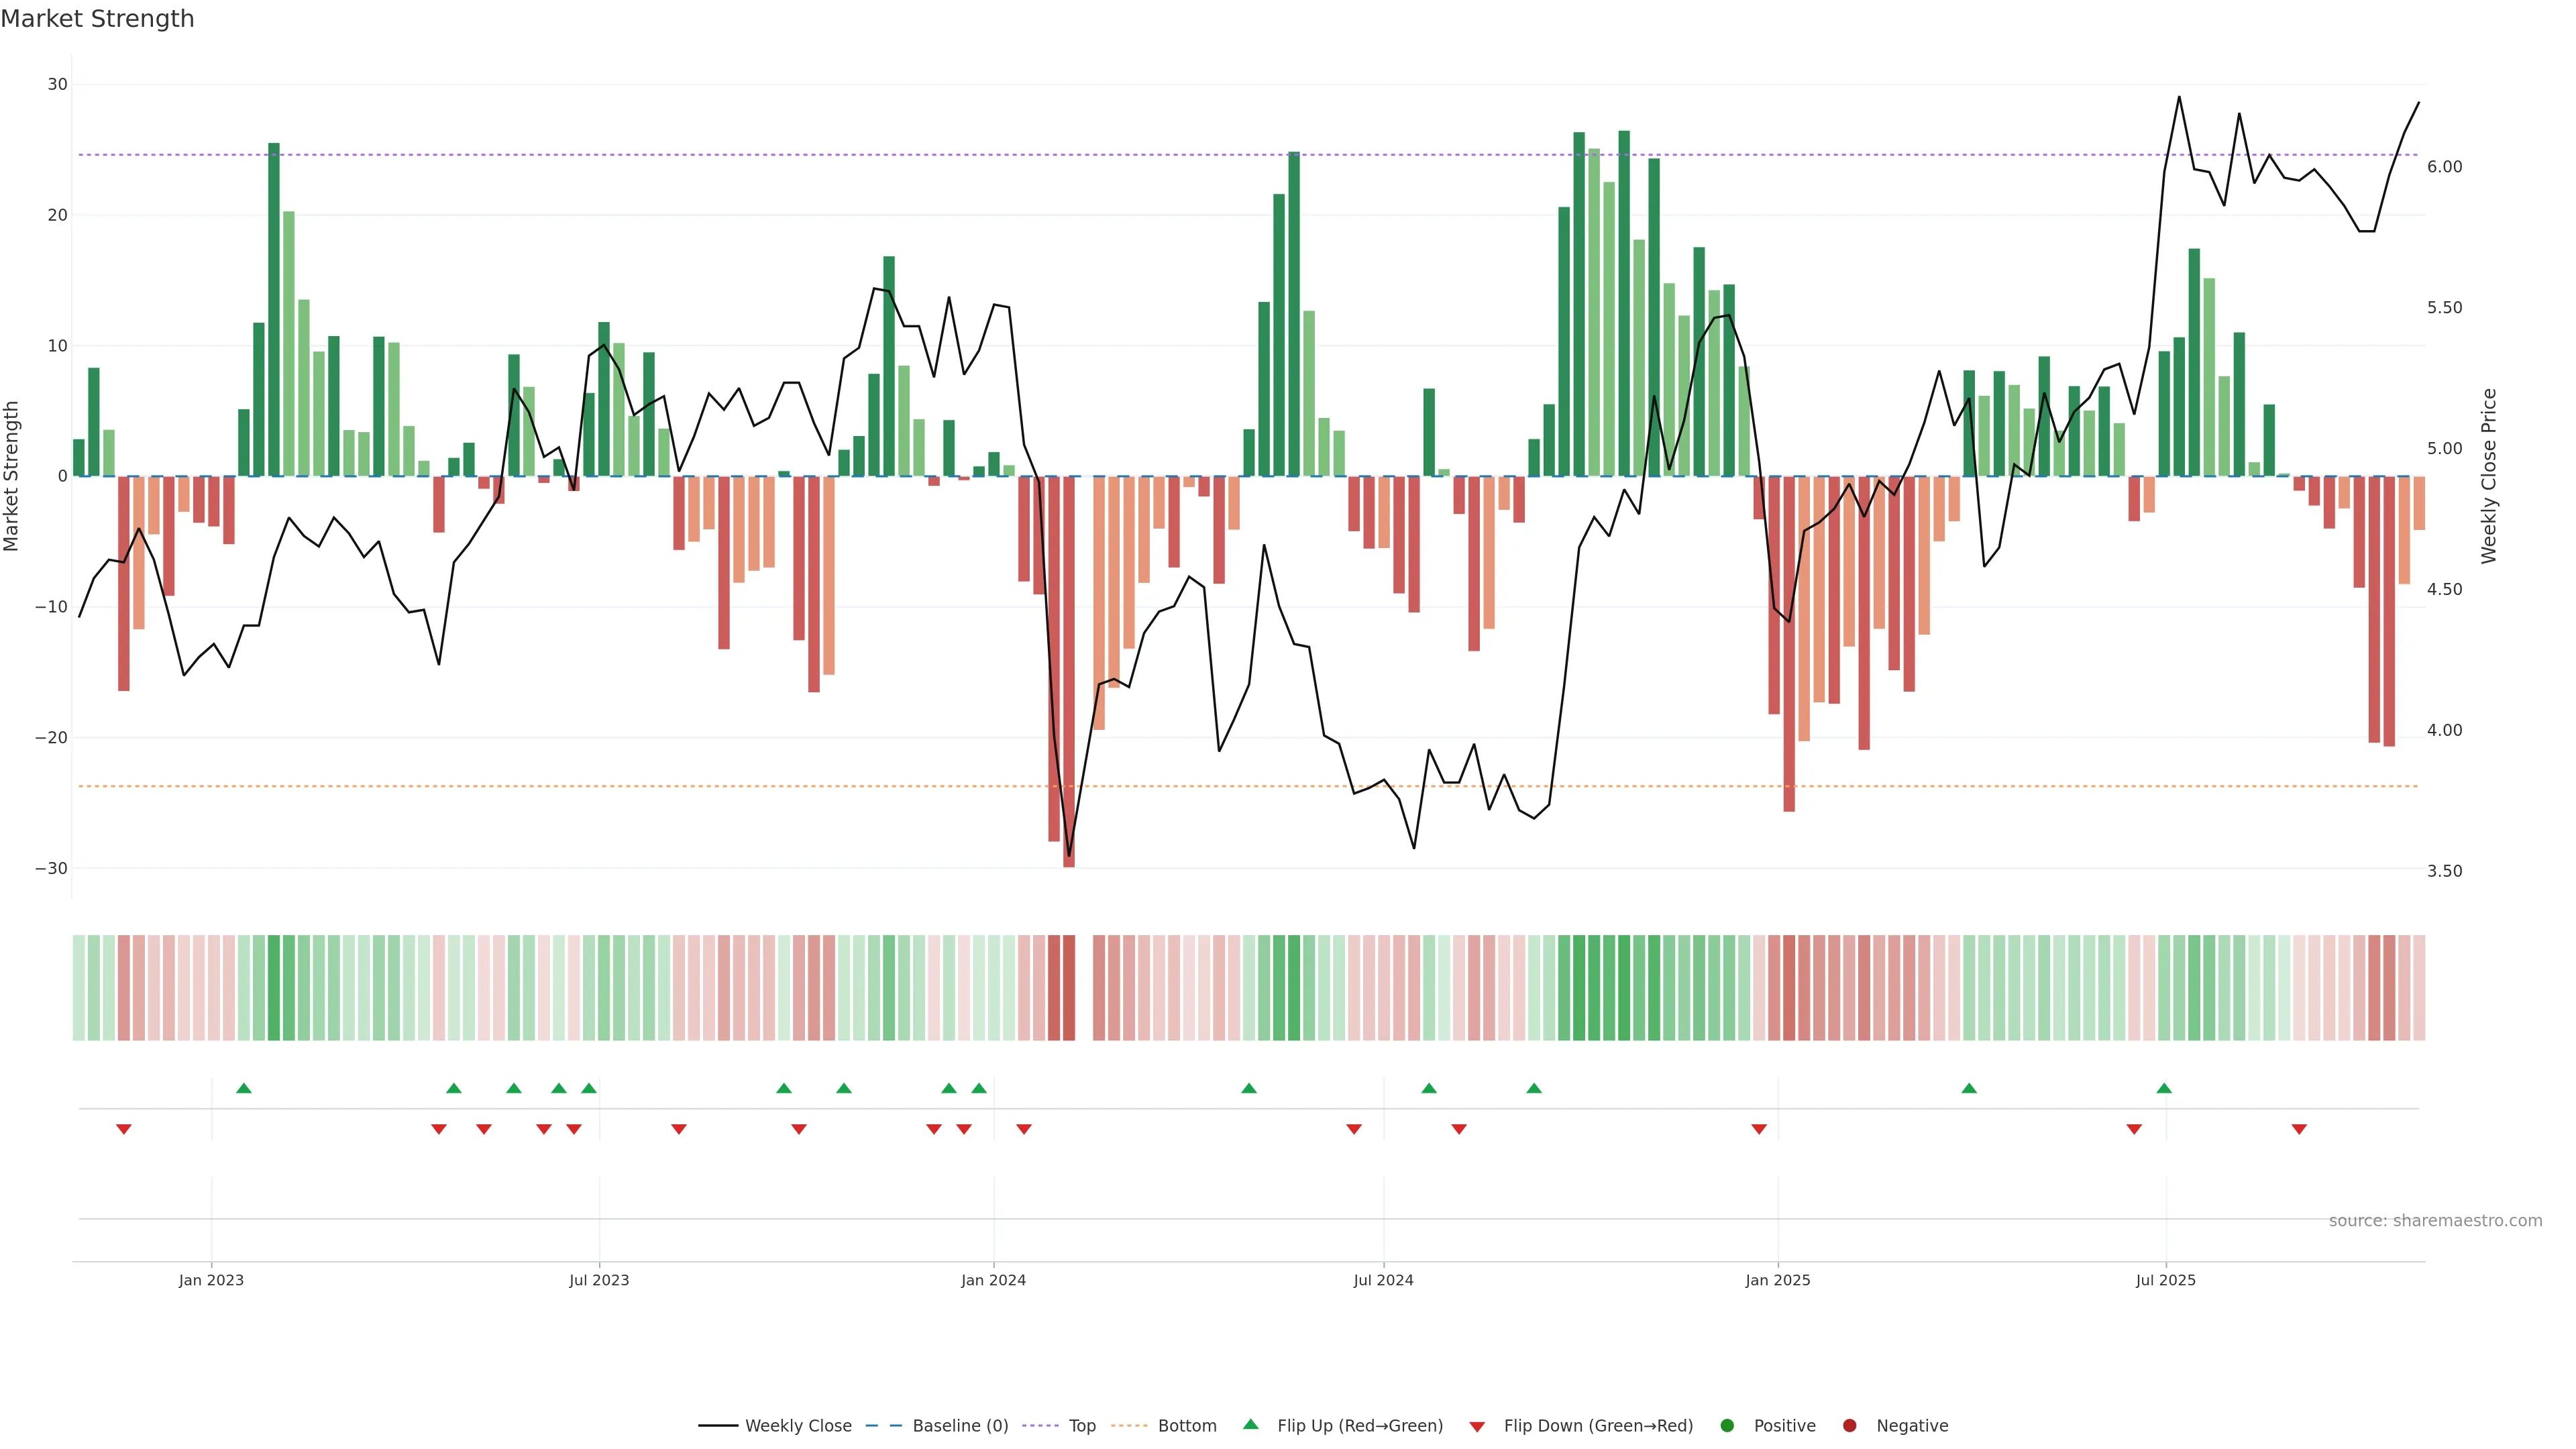Click the first green flip-up marker after Jan 2023
Viewport: 2576px width, 1449px height.
click(x=243, y=1088)
